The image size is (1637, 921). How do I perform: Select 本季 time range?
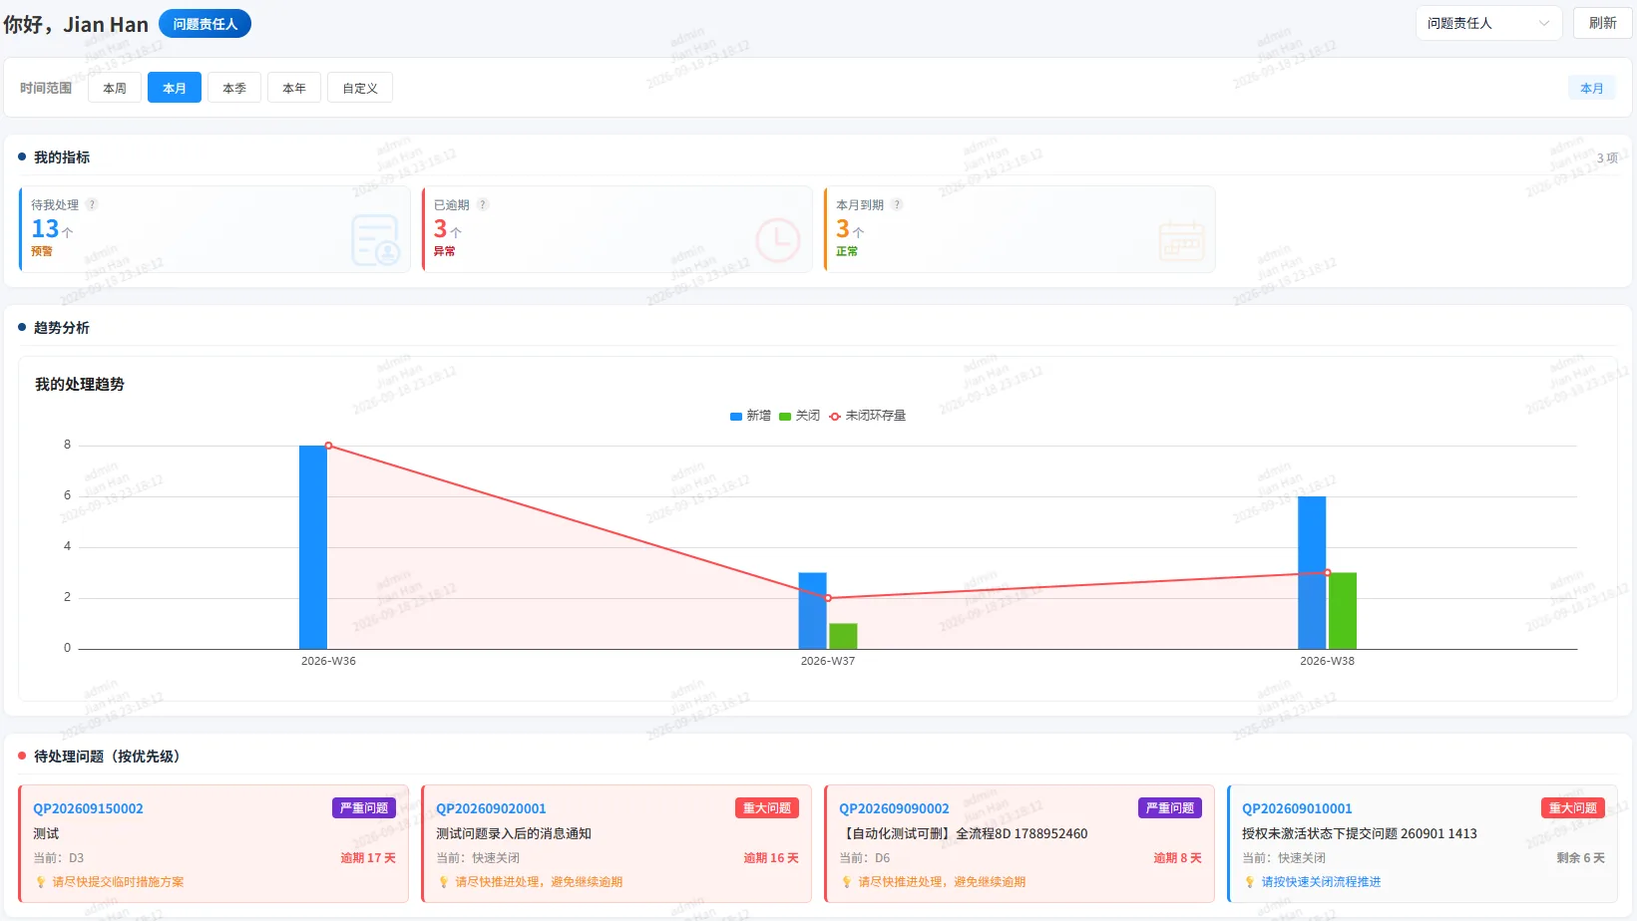pyautogui.click(x=234, y=88)
